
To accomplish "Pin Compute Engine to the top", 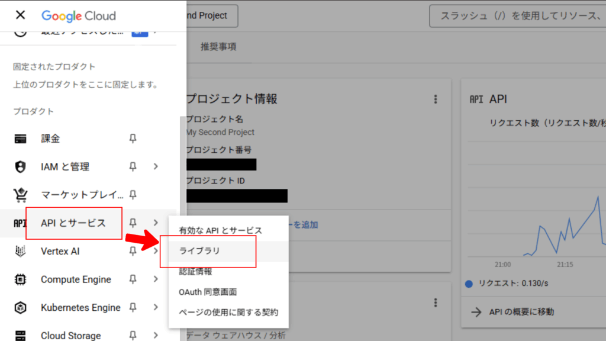I will [x=133, y=279].
